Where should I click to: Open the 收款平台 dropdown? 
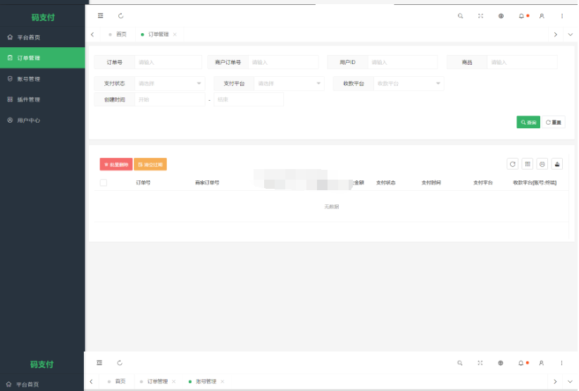(x=409, y=83)
